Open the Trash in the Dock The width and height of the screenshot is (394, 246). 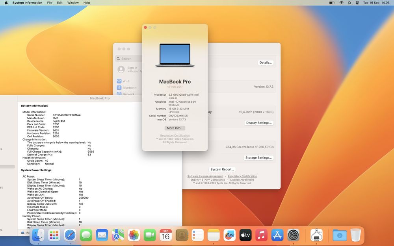click(355, 235)
